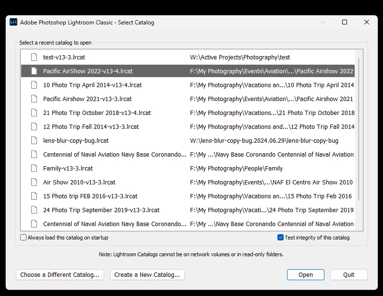Image resolution: width=383 pixels, height=296 pixels.
Task: Select Family-v13-3.lrcat catalog name
Action: (68, 169)
